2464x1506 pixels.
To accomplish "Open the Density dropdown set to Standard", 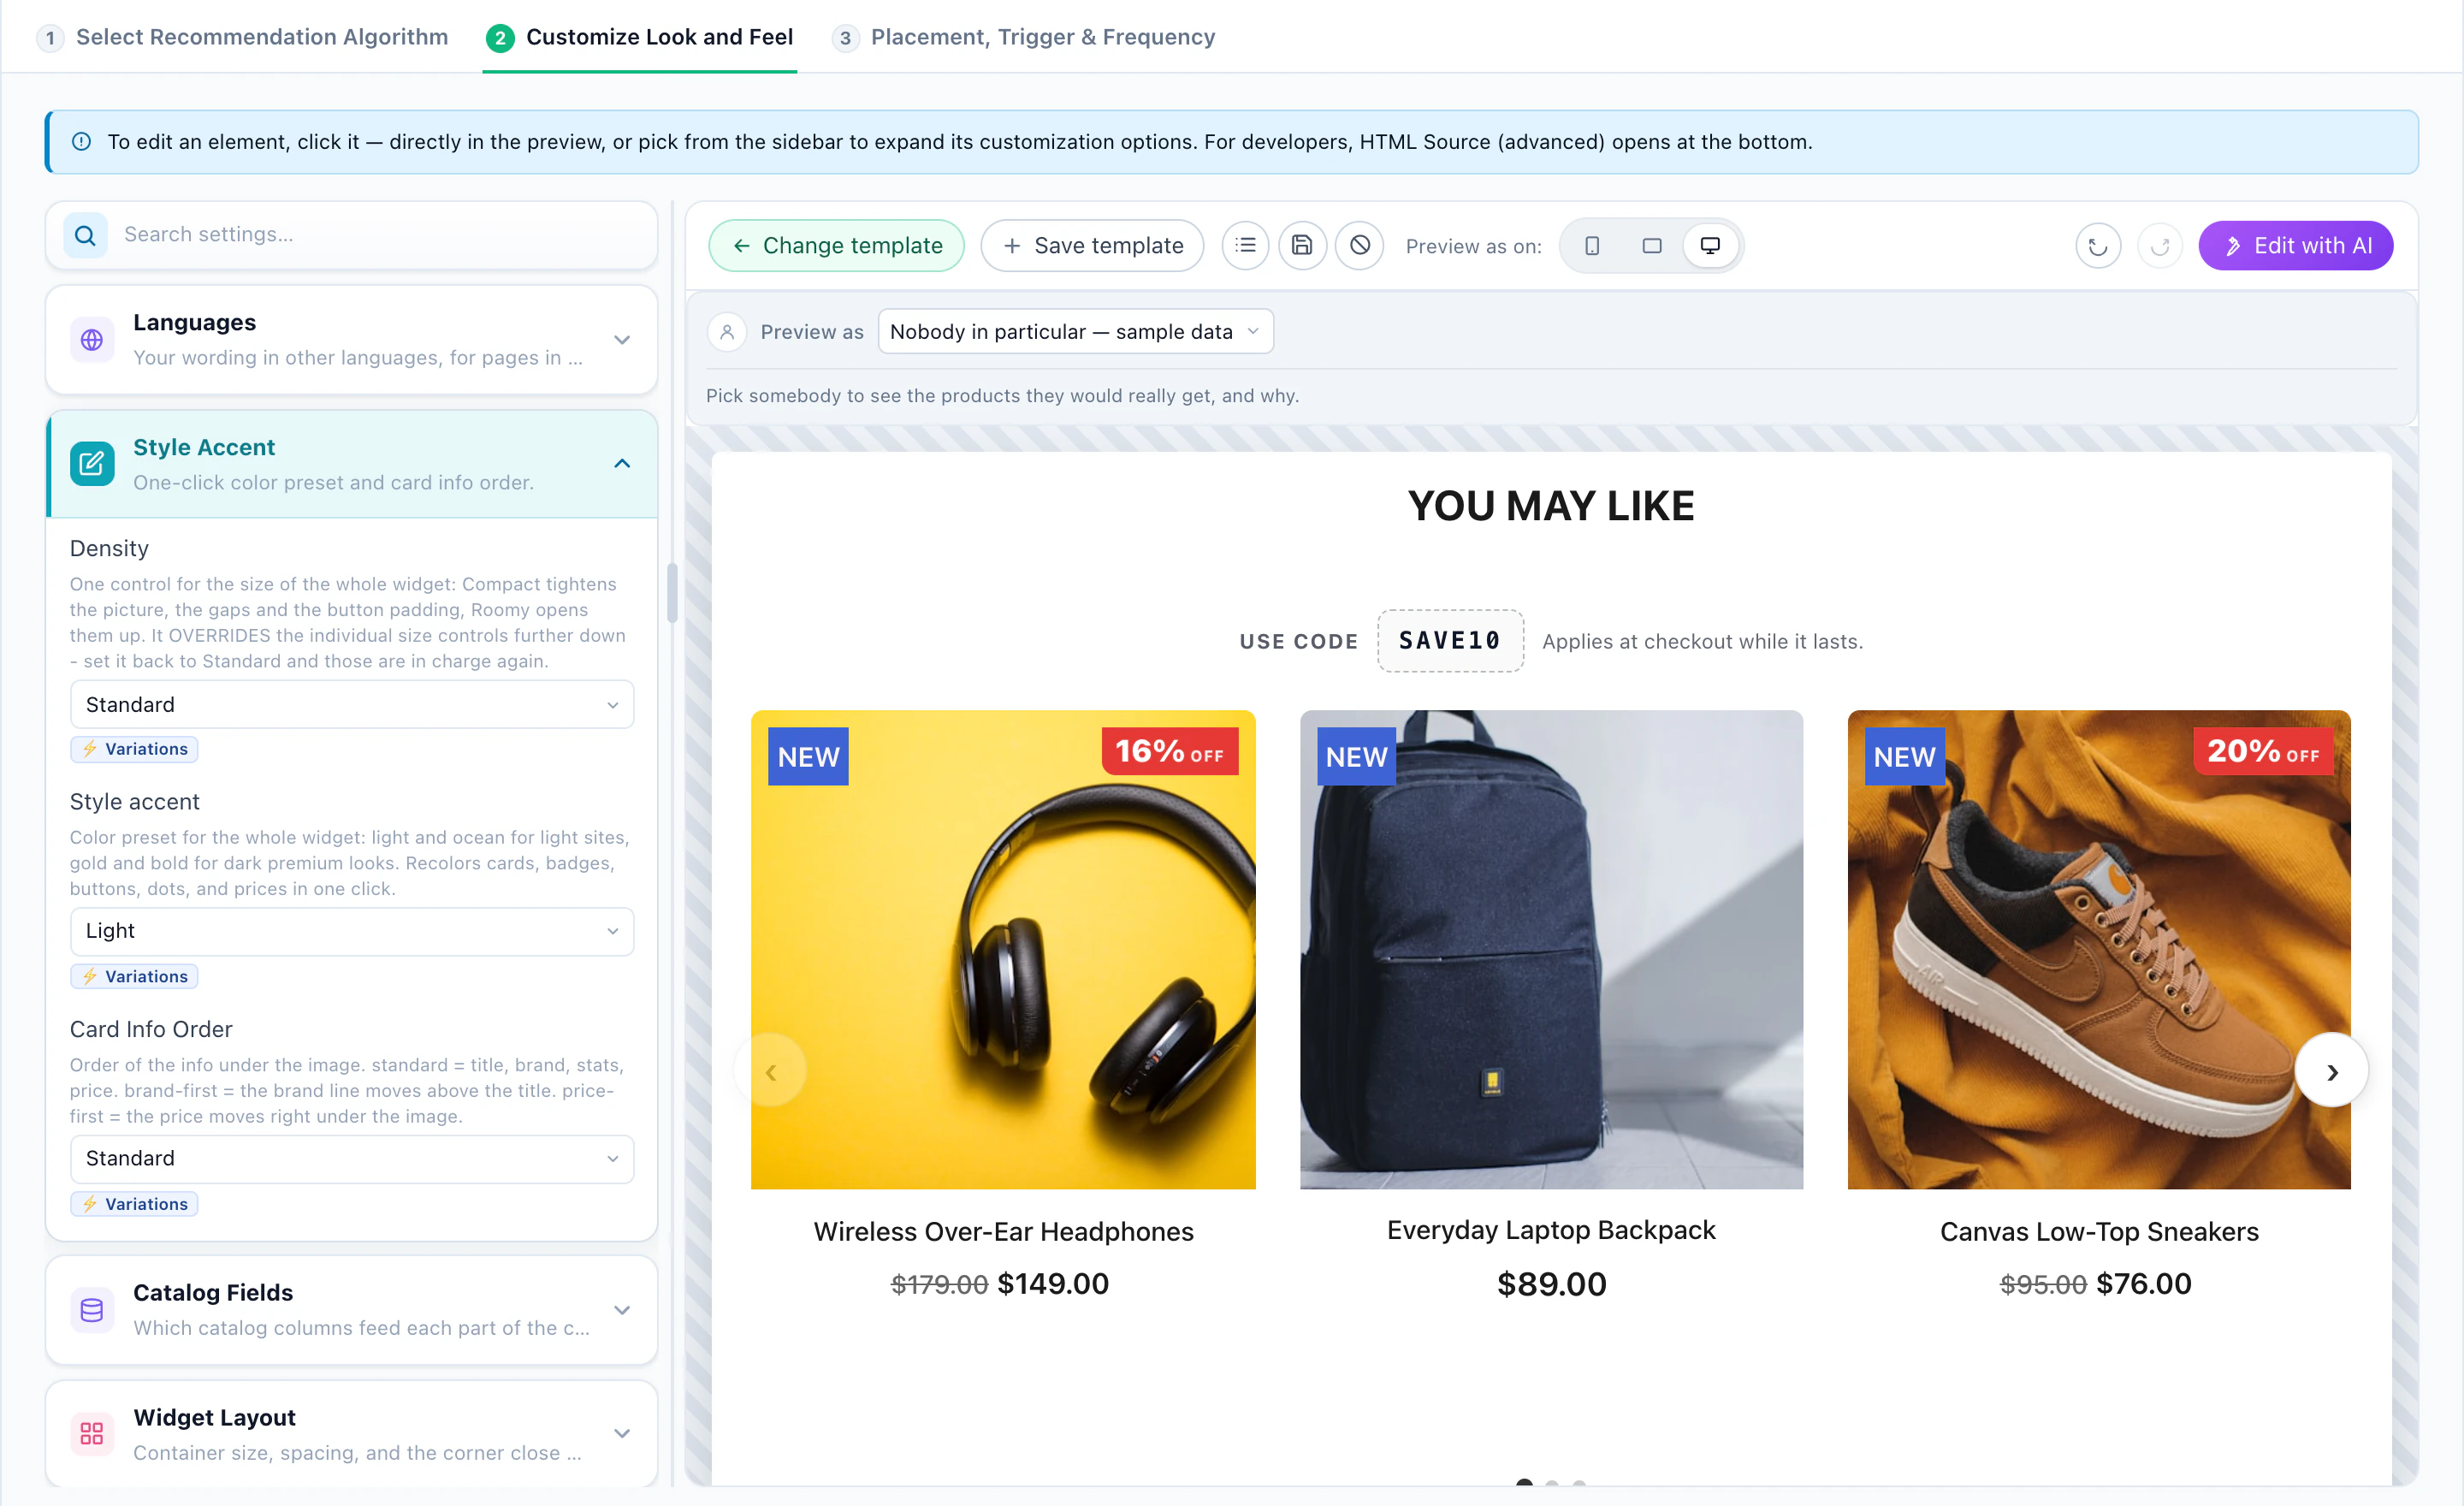I will (352, 705).
